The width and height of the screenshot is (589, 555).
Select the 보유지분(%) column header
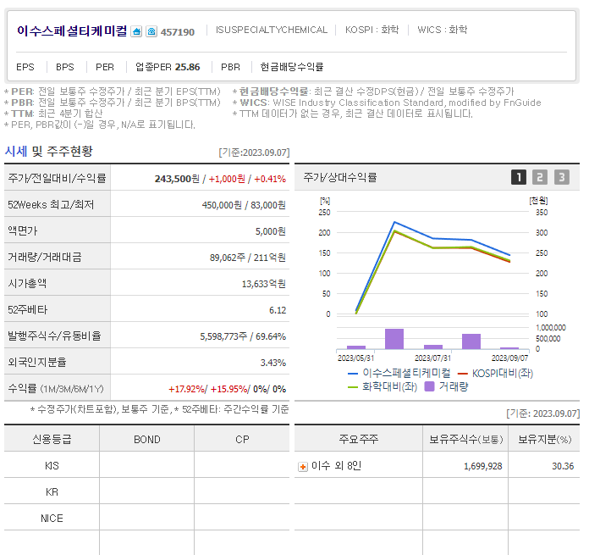coord(544,439)
